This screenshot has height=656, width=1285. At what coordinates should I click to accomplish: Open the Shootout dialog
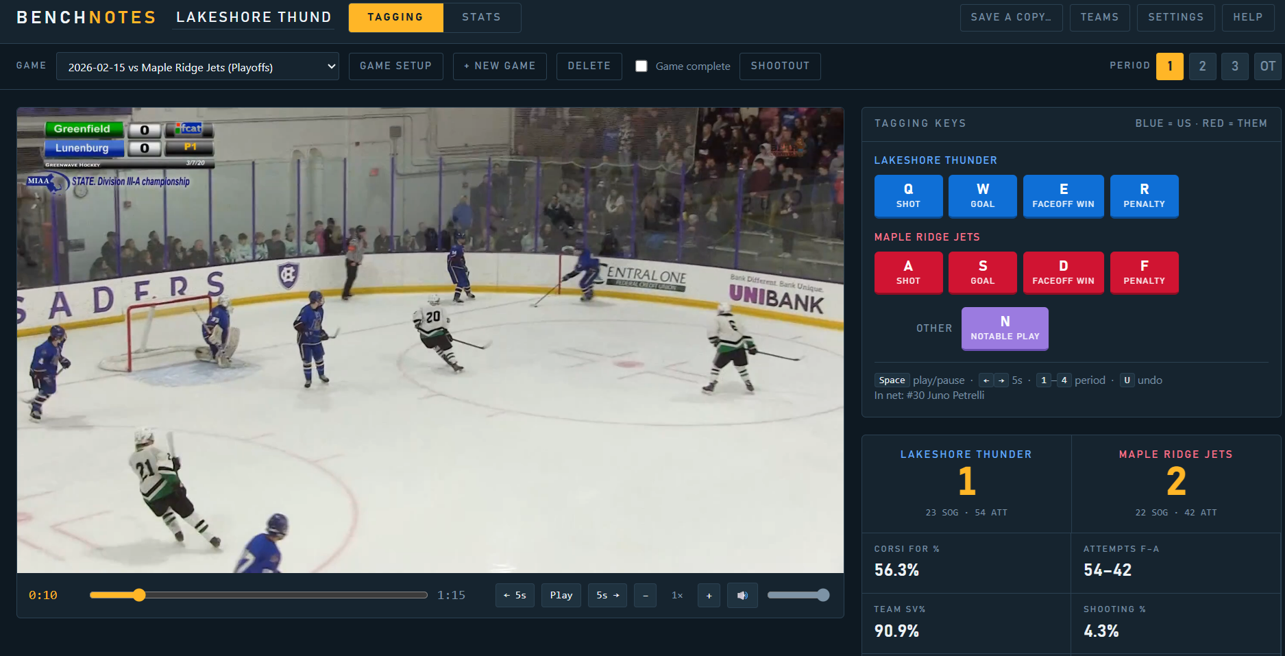coord(780,66)
